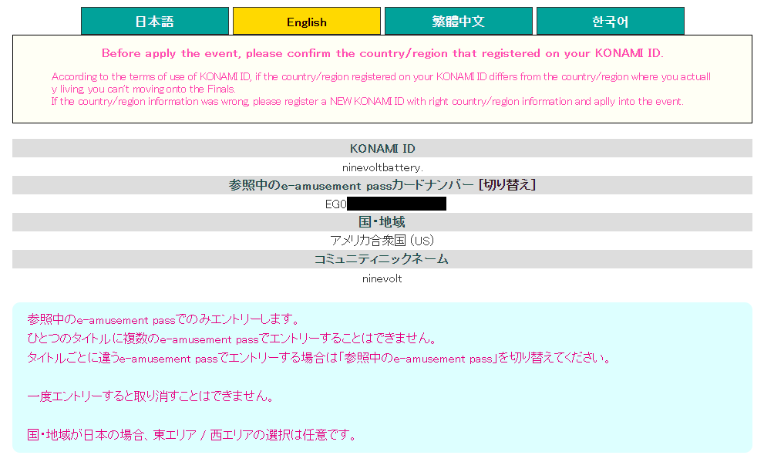Screen dimensions: 764x462
Task: Click the line about registering a NEW KONAMI ID
Action: [368, 101]
